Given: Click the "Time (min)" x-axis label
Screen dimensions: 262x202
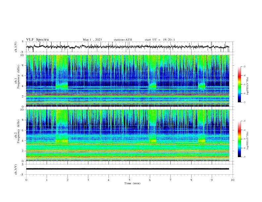Looking at the screenshot, I should coord(132,183).
